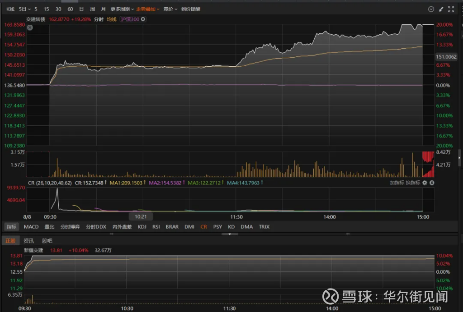Image resolution: width=463 pixels, height=312 pixels.
Task: Select KDJ indicator
Action: pyautogui.click(x=142, y=227)
